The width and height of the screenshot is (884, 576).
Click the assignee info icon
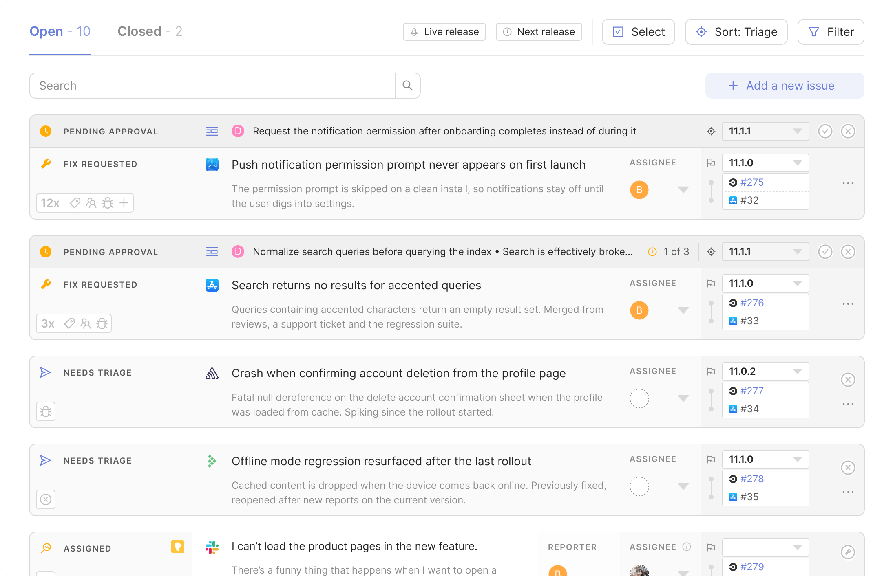[x=687, y=547]
